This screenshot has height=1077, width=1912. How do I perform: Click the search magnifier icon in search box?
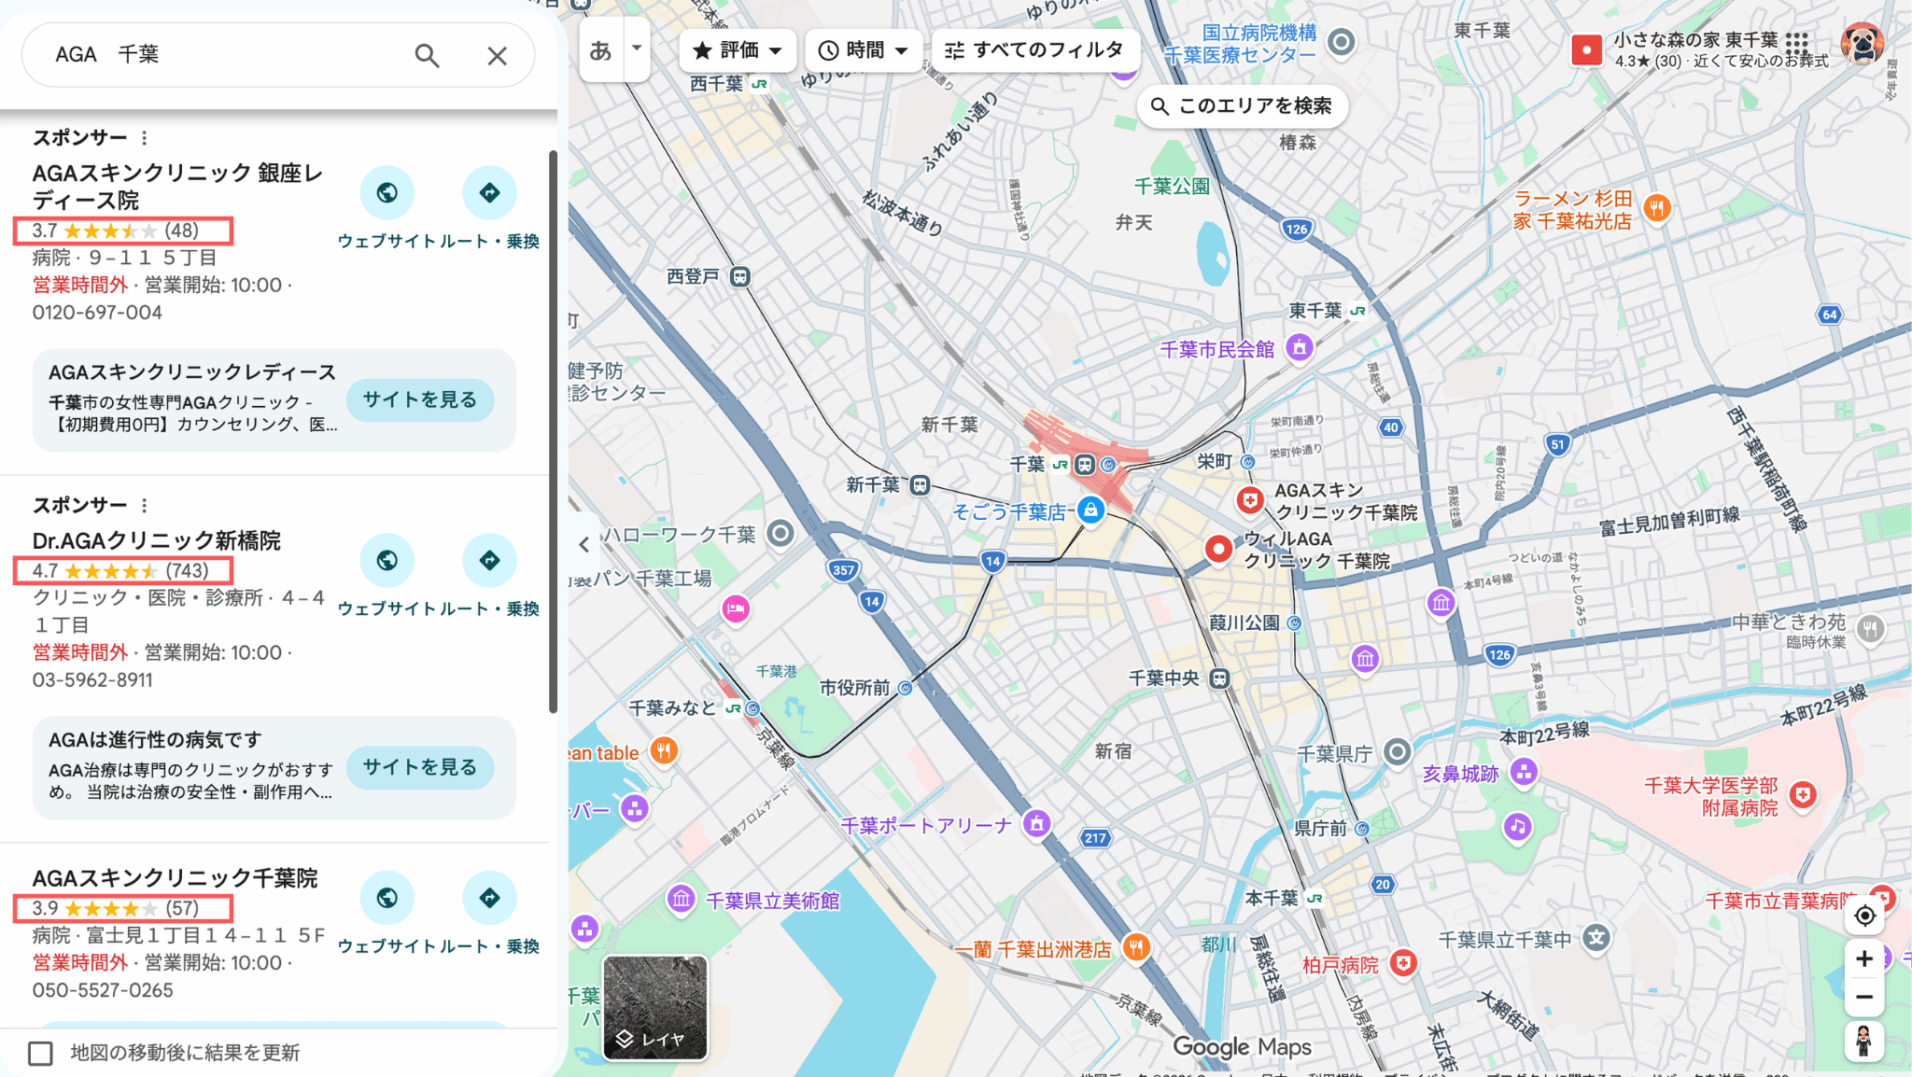pos(427,55)
